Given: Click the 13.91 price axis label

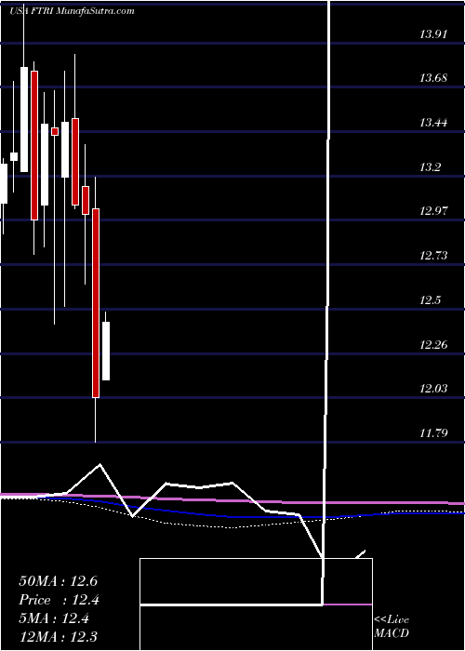Looking at the screenshot, I should (x=434, y=34).
